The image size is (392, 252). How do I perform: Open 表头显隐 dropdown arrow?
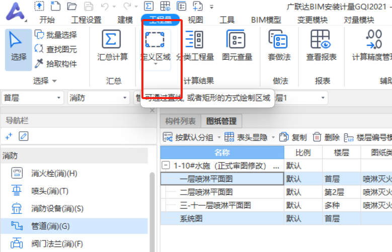click(x=273, y=137)
